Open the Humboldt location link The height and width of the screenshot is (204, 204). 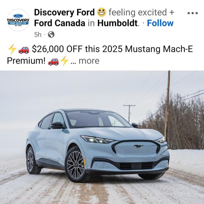(x=118, y=23)
